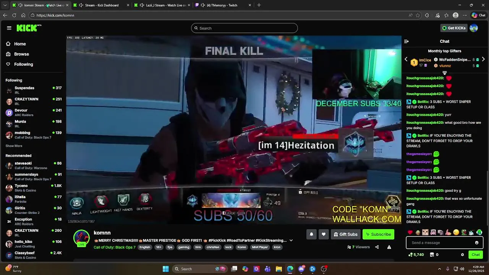The image size is (489, 275).
Task: Mute the komnn Stream tab audio
Action: click(21, 5)
